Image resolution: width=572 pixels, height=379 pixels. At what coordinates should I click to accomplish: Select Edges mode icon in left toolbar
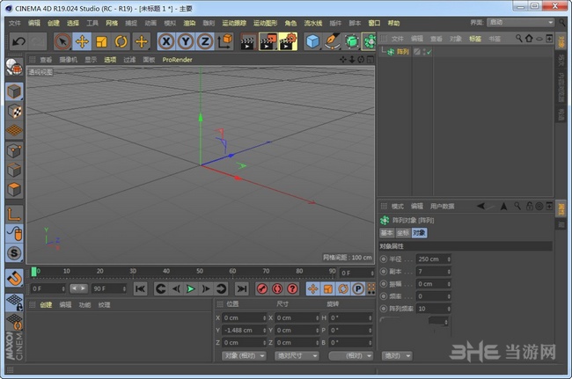14,170
